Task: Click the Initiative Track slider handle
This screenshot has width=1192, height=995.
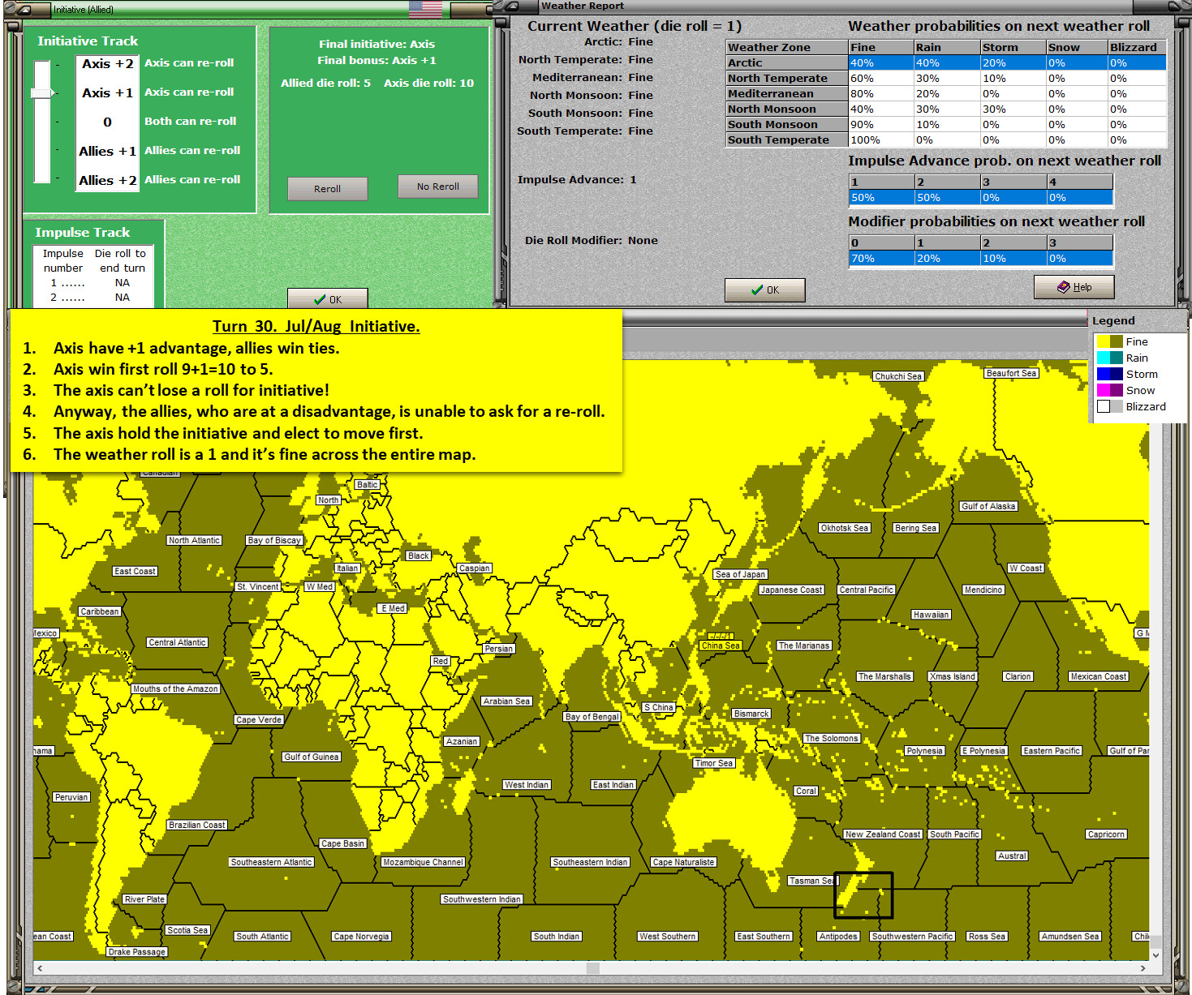Action: [41, 93]
